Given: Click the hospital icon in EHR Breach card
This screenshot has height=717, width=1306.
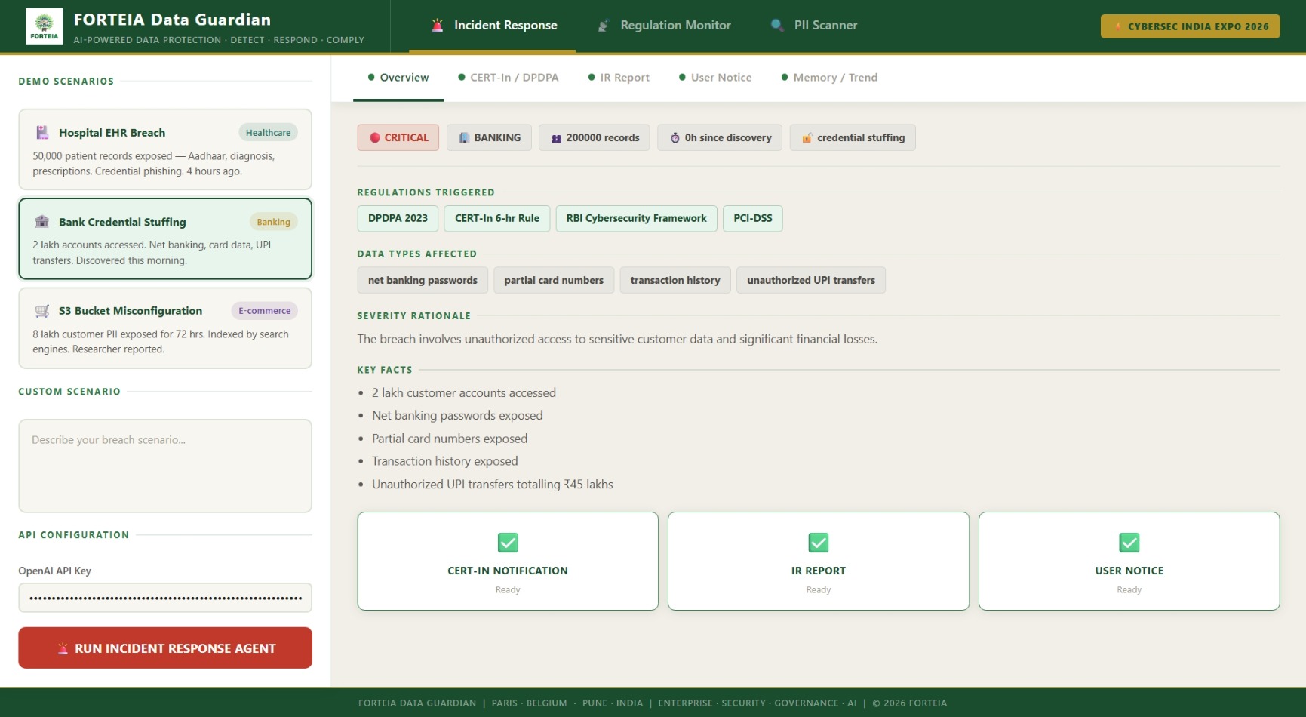Looking at the screenshot, I should coord(42,133).
